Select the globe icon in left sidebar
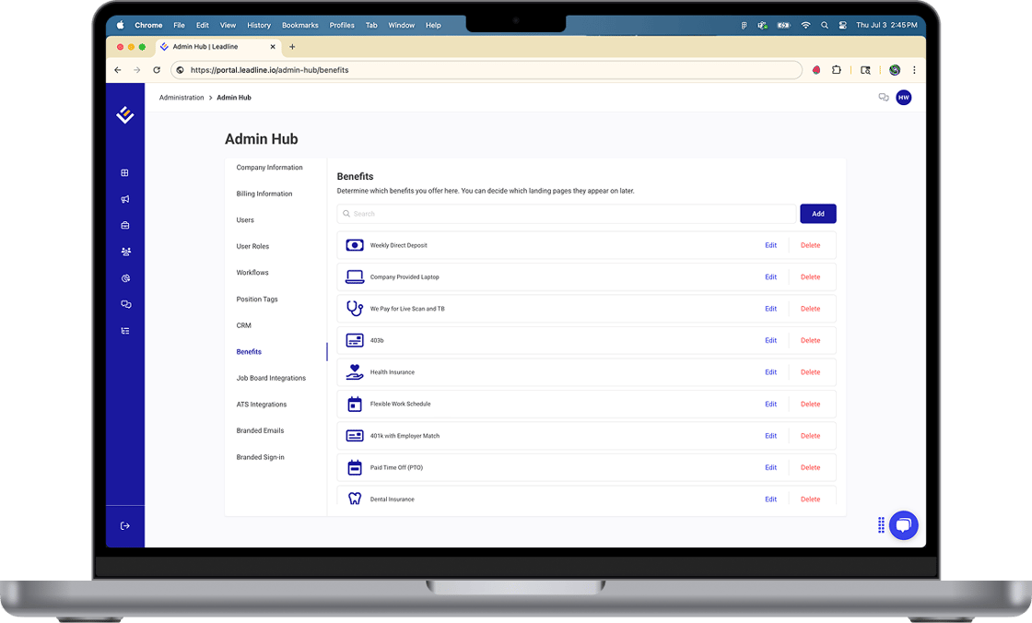 [124, 277]
